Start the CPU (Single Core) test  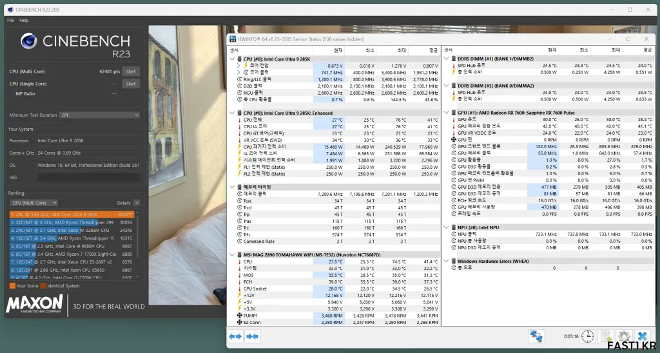click(131, 84)
